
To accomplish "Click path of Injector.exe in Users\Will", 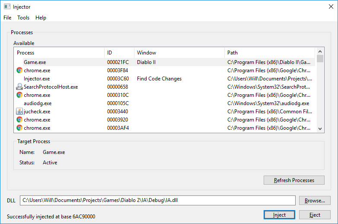I will pyautogui.click(x=270, y=79).
